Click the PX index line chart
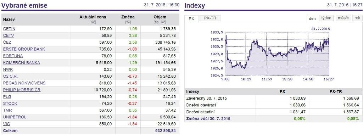 277,54
